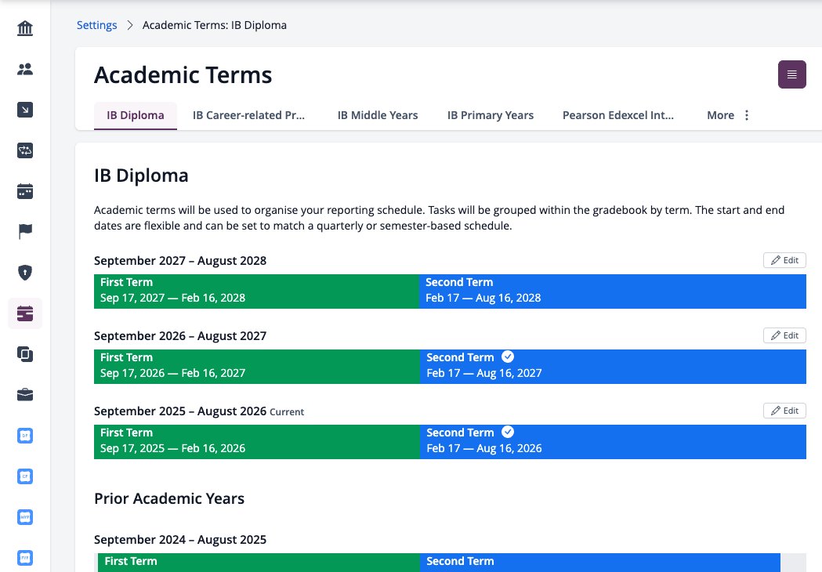
Task: Edit the September 2027 – August 2028 year
Action: pyautogui.click(x=784, y=260)
